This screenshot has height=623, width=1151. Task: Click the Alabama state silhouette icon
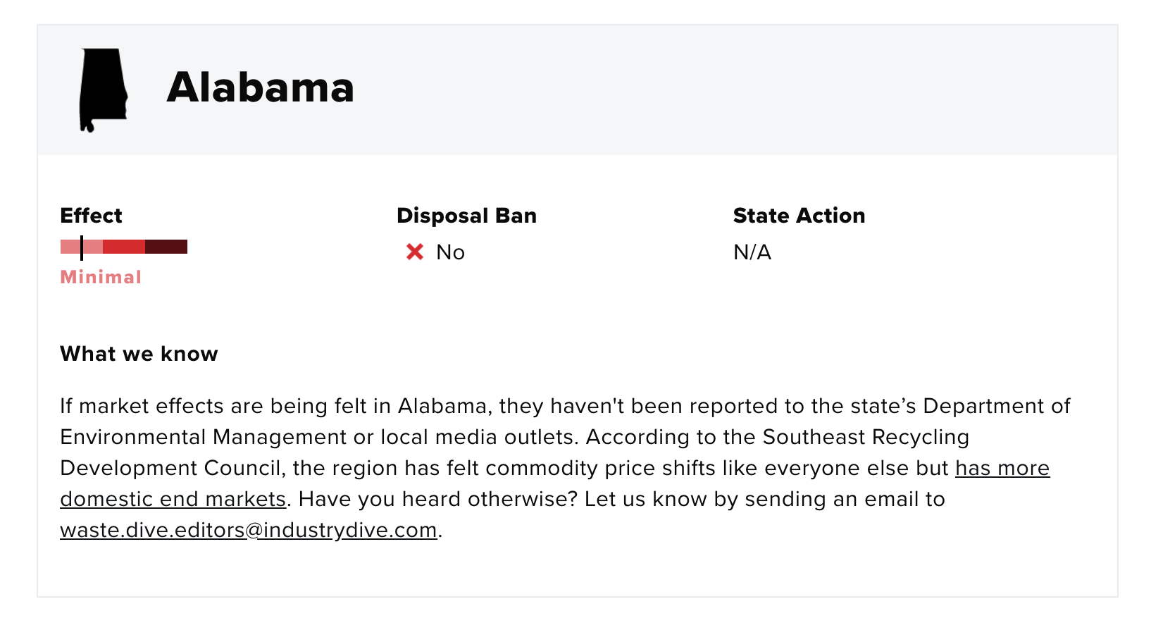pos(104,90)
